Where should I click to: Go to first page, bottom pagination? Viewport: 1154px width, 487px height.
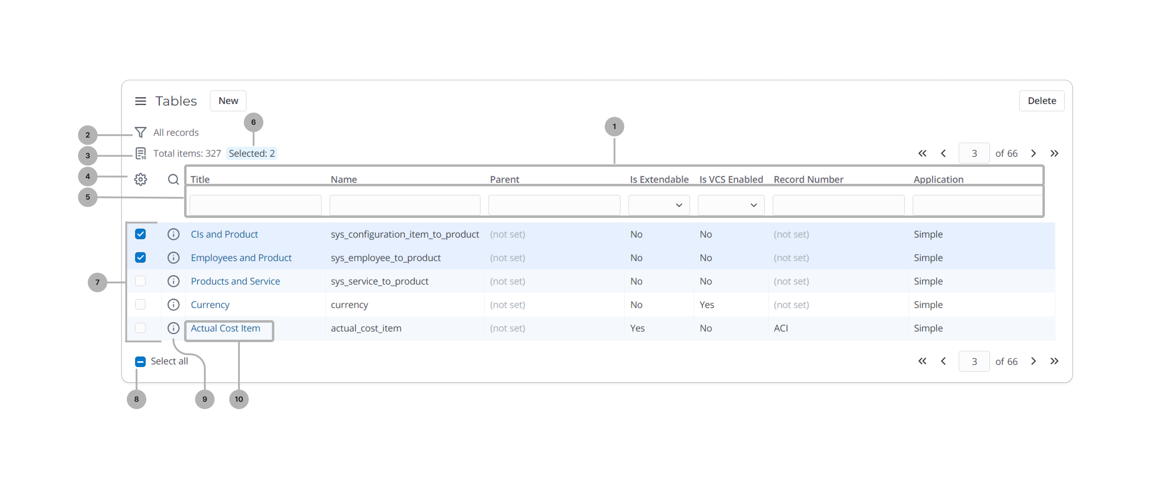click(x=922, y=361)
